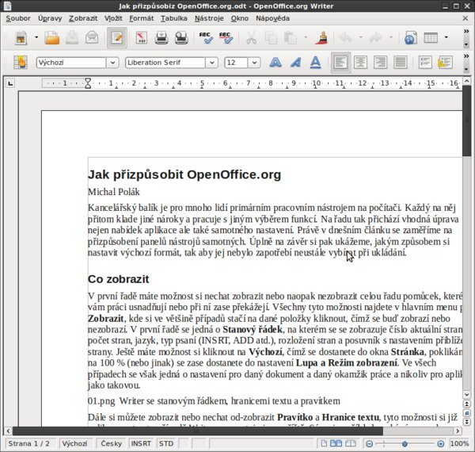Image resolution: width=475 pixels, height=452 pixels.
Task: Click Strana 1 / 2 in status bar
Action: pyautogui.click(x=28, y=443)
